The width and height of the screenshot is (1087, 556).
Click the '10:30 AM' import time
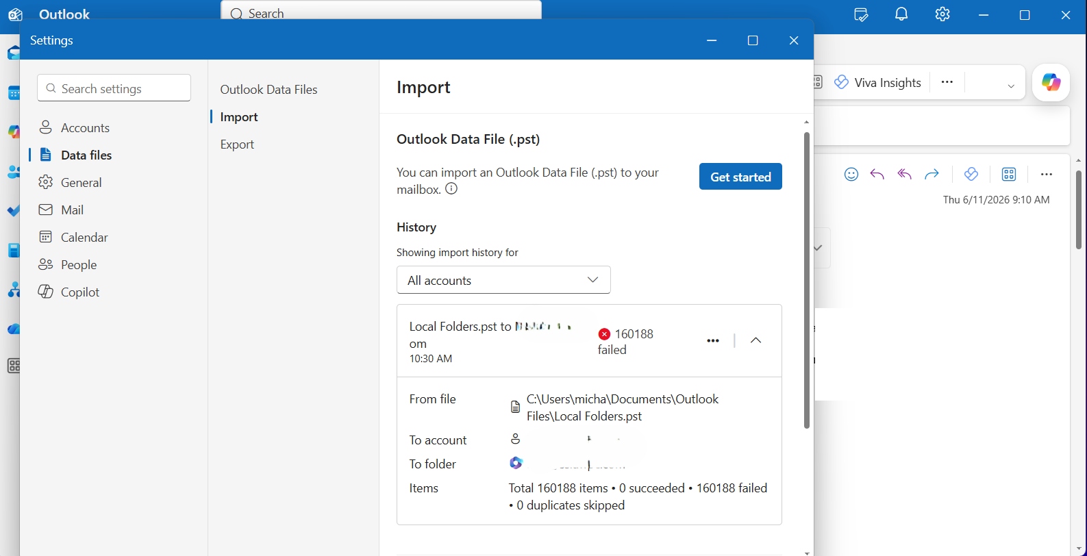tap(431, 359)
